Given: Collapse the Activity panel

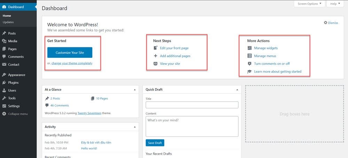Looking at the screenshot, I should (135, 127).
